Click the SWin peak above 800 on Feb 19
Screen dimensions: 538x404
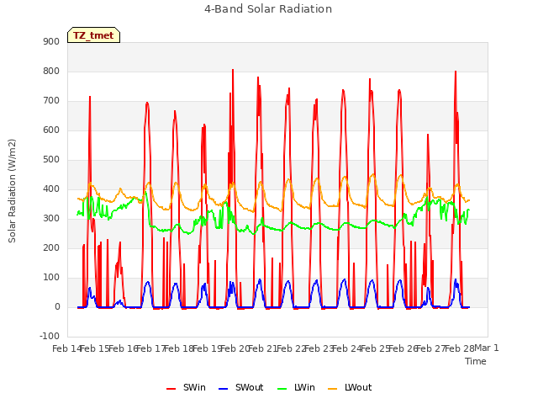click(233, 70)
